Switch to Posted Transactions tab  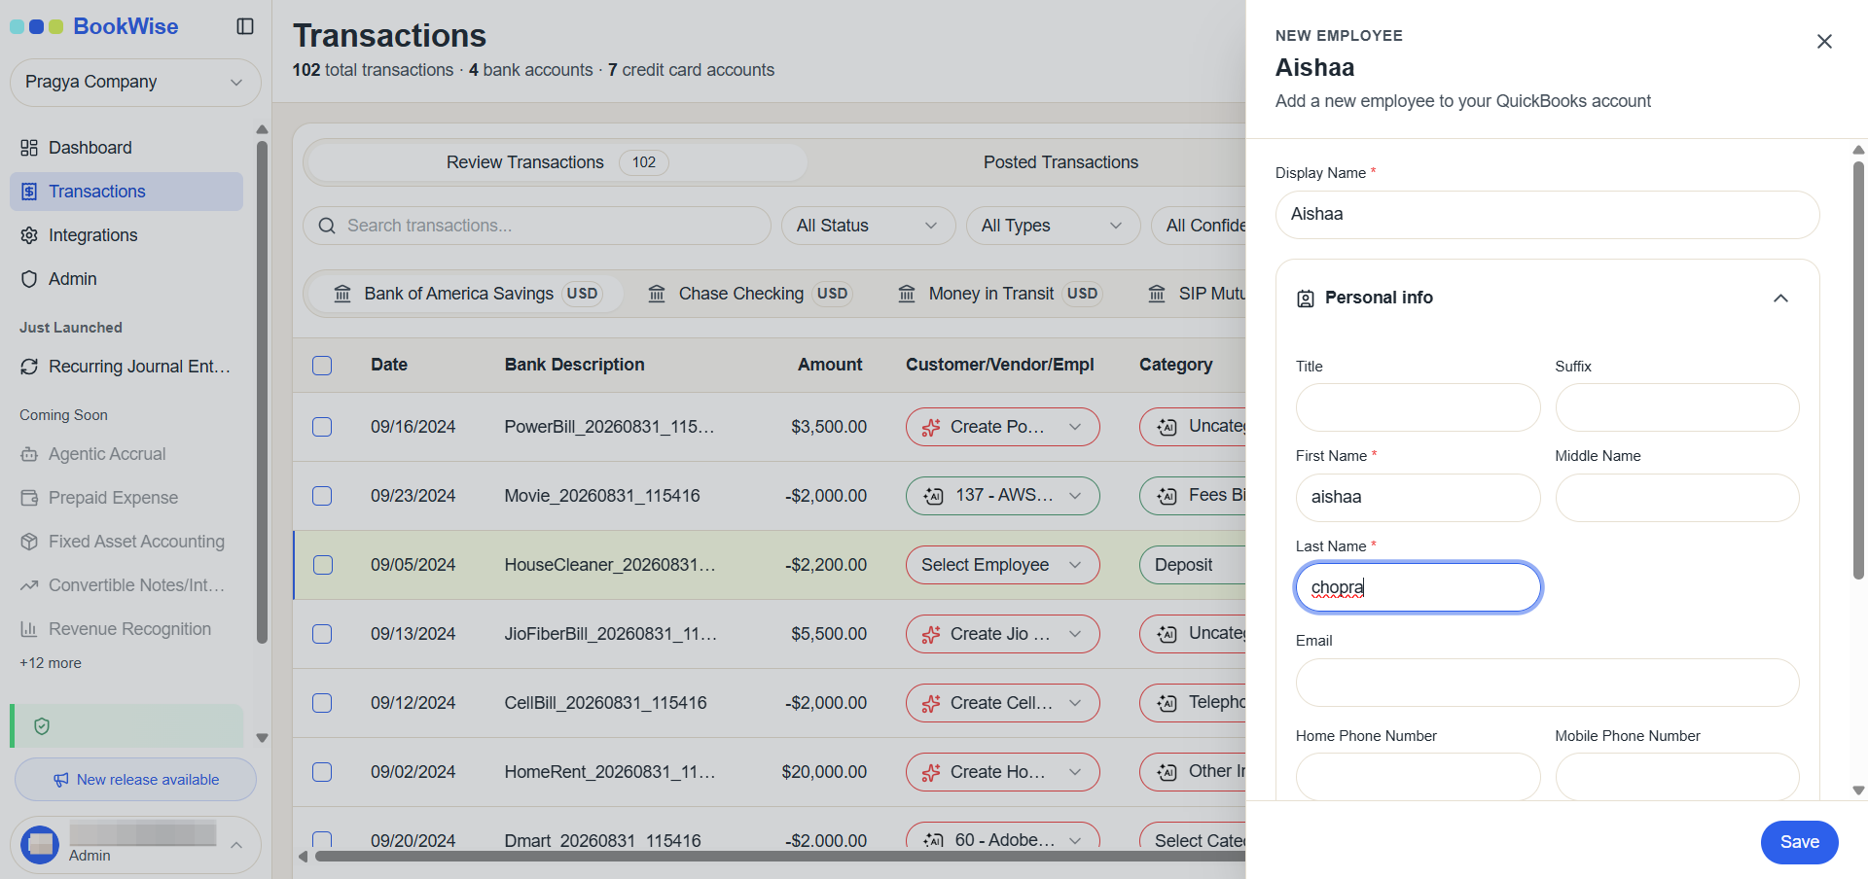point(1060,162)
